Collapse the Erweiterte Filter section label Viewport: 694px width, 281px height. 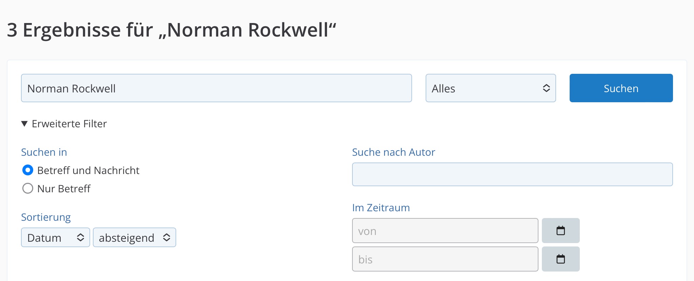(69, 124)
